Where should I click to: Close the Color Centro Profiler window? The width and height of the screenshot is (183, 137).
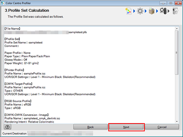tap(178, 3)
